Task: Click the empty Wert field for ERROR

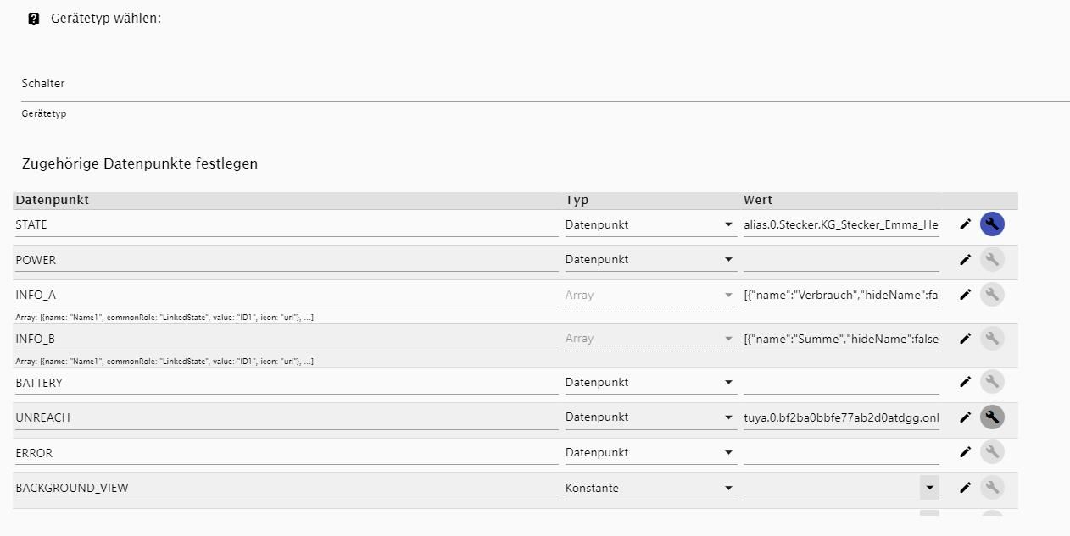Action: point(841,453)
